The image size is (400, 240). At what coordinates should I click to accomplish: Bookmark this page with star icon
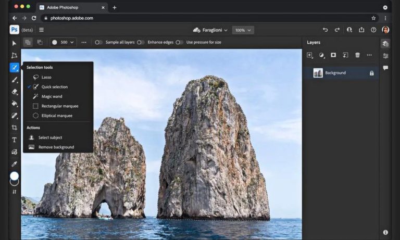click(373, 18)
